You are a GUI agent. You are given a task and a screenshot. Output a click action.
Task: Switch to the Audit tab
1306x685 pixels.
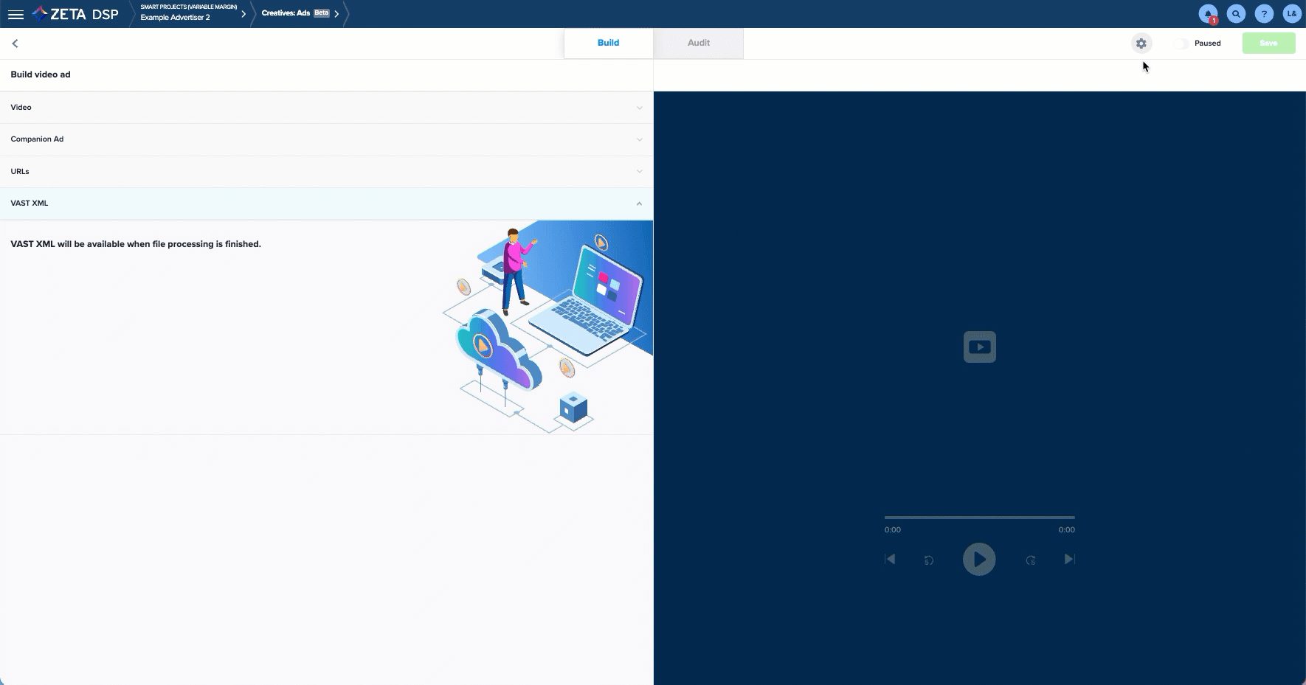tap(698, 44)
